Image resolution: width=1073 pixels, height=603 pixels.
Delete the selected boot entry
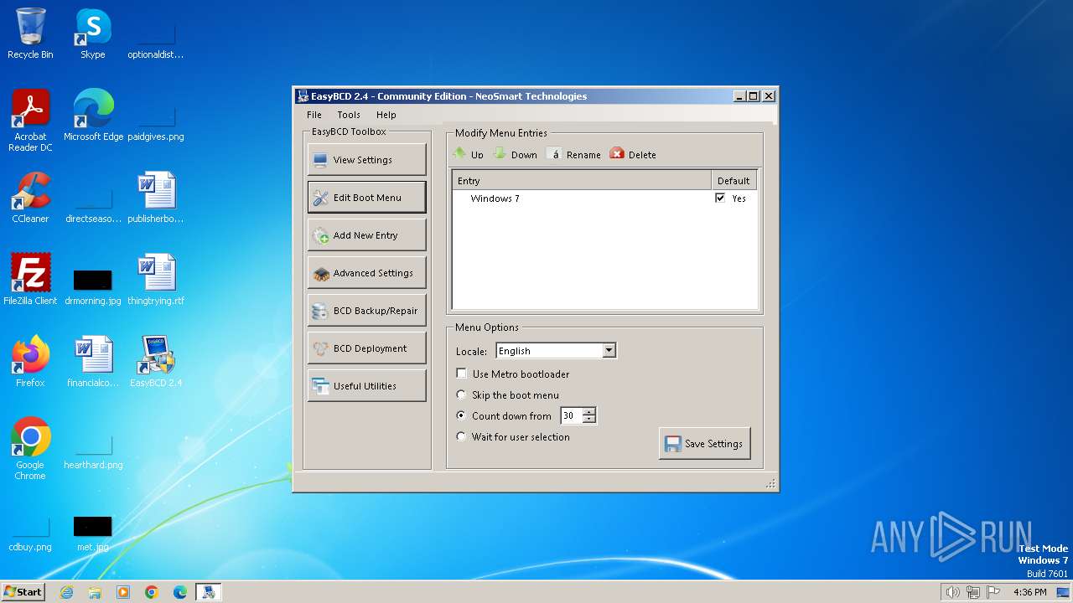[633, 154]
